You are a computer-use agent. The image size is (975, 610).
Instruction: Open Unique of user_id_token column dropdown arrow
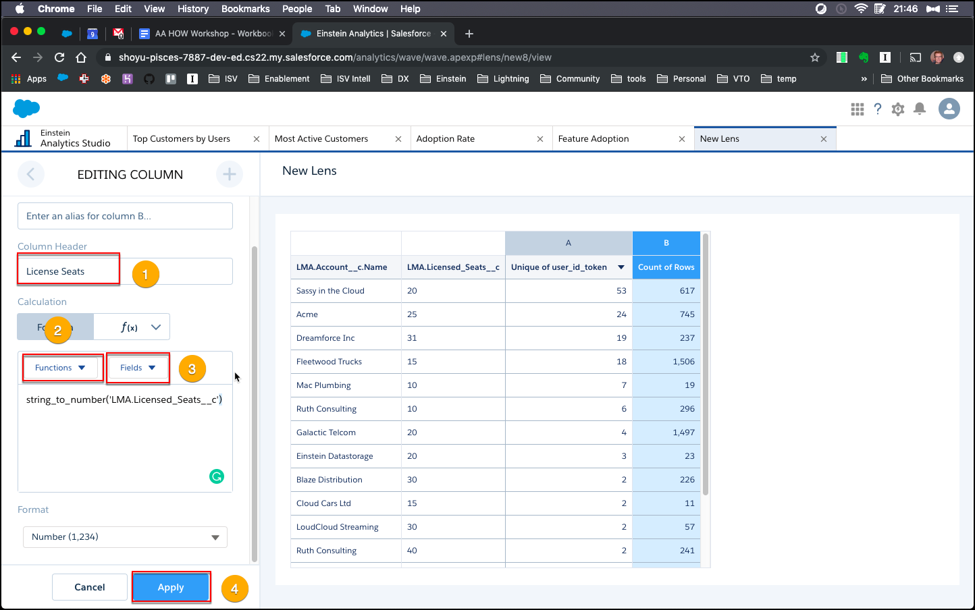coord(621,267)
